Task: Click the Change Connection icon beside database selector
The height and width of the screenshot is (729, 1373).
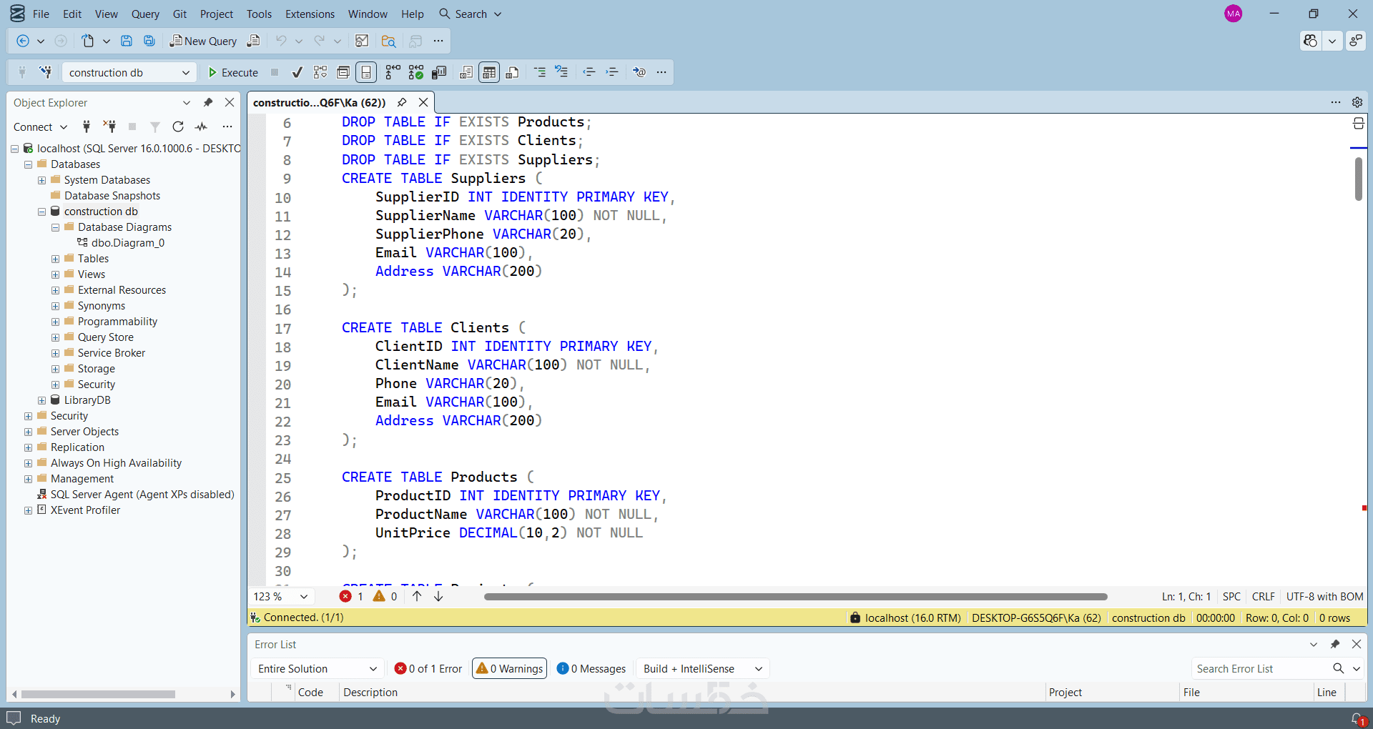Action: [x=46, y=72]
